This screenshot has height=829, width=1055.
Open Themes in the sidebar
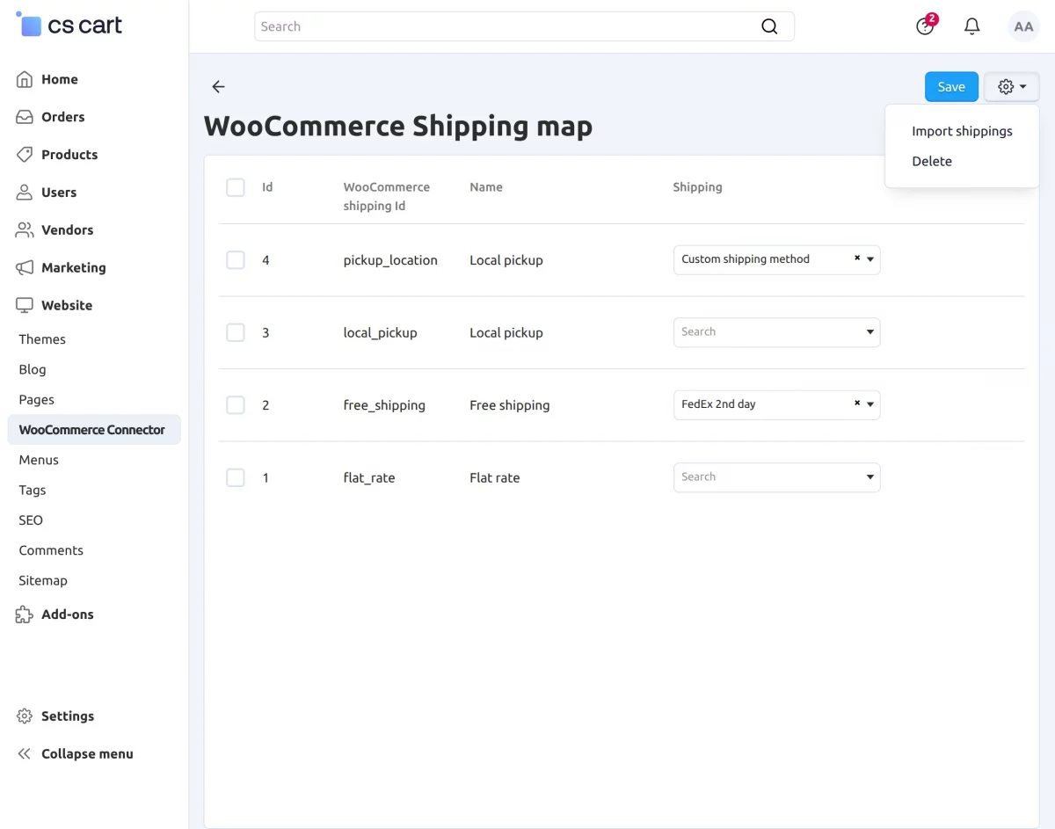(x=42, y=339)
